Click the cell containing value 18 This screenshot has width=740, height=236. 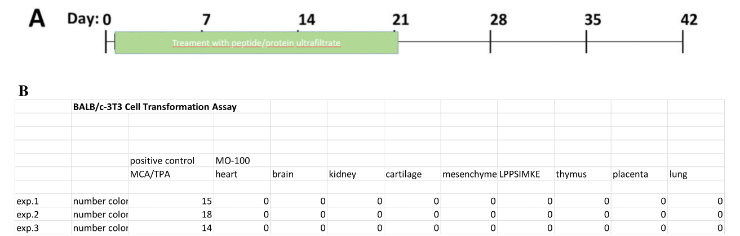click(x=171, y=215)
